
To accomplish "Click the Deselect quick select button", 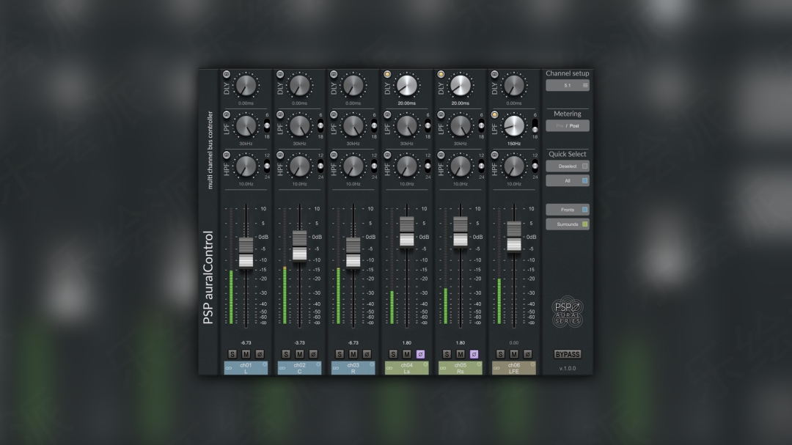I will point(567,166).
